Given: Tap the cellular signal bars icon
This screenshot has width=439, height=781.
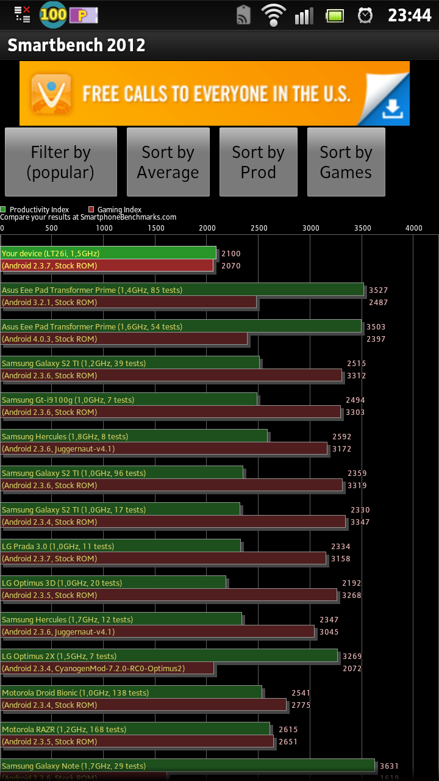Looking at the screenshot, I should tap(304, 15).
